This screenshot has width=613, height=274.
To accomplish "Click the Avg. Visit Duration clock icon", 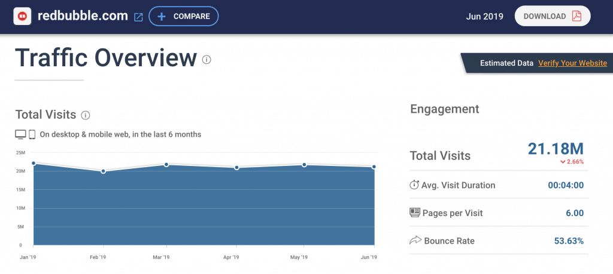I will (414, 185).
